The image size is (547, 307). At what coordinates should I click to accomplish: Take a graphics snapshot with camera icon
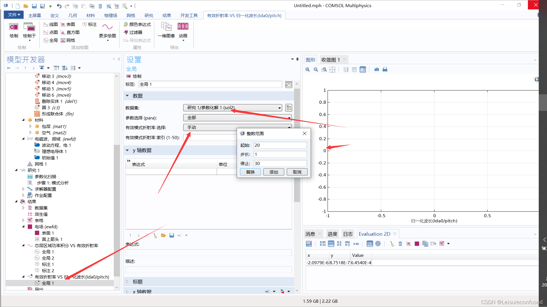pos(377,70)
